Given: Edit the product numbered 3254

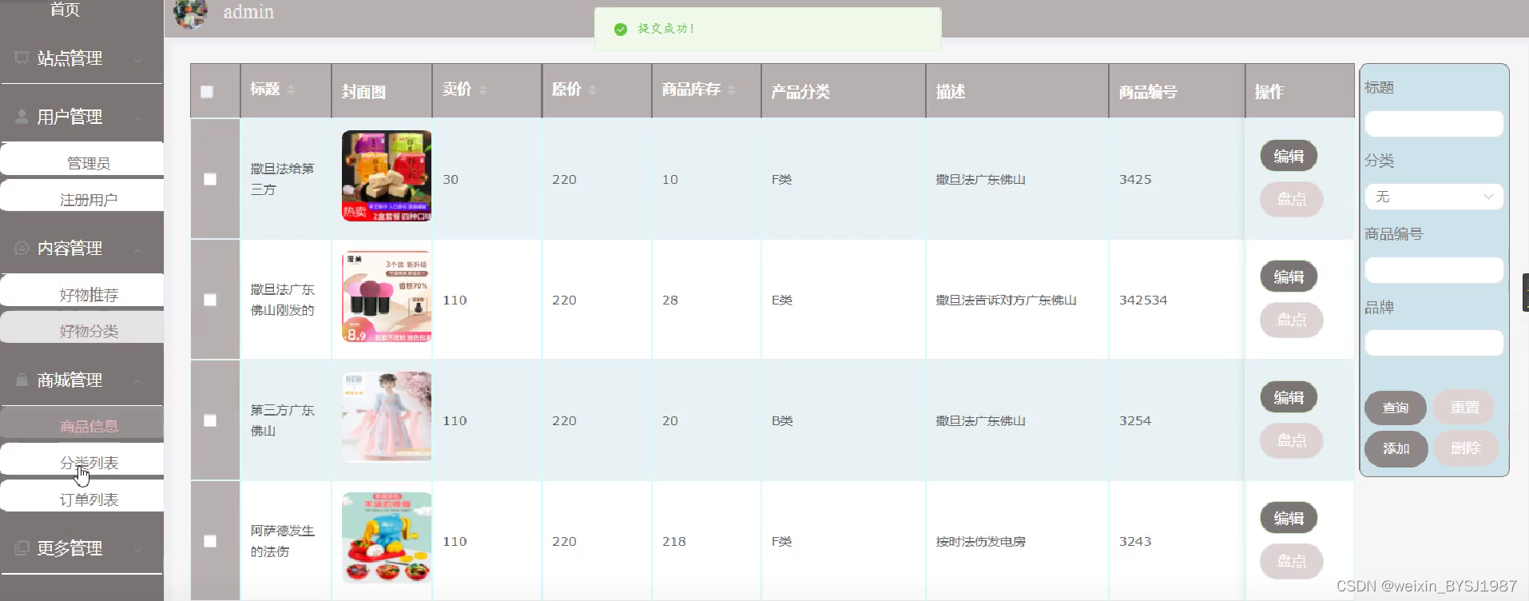Looking at the screenshot, I should (1289, 397).
